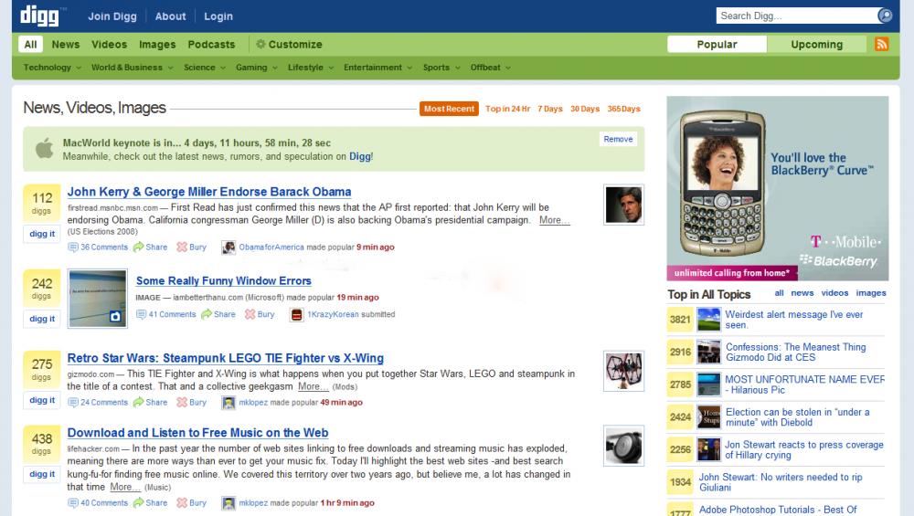The width and height of the screenshot is (914, 516).
Task: Open Funny Window Errors image thumbnail
Action: tap(98, 299)
